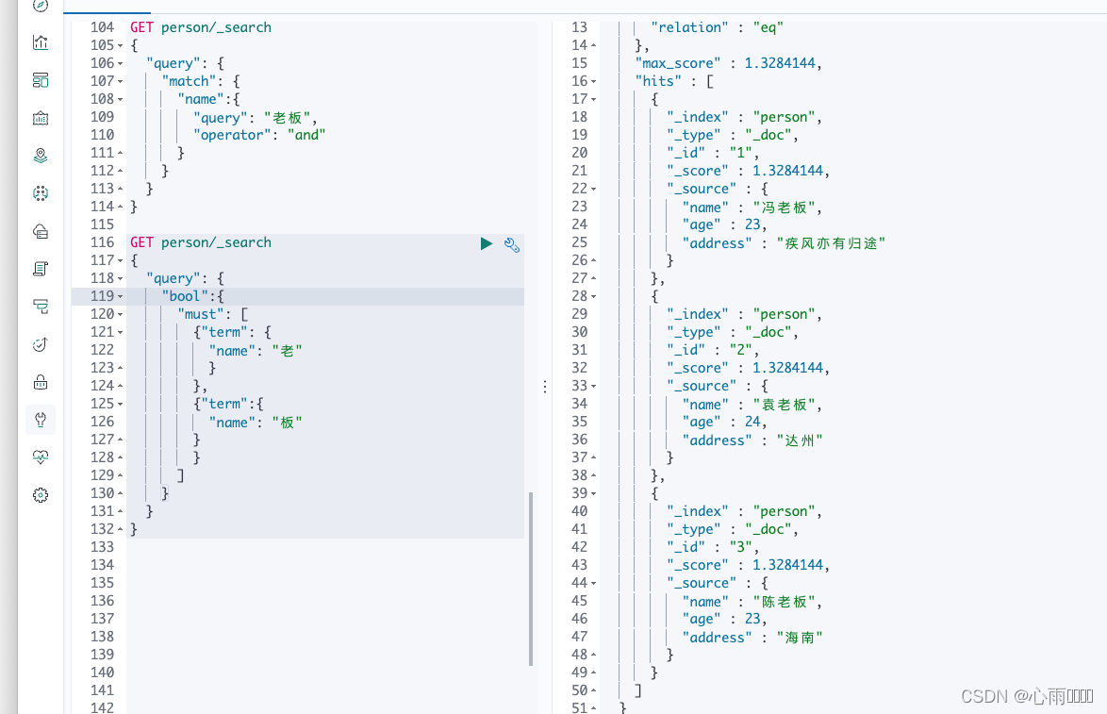The image size is (1107, 714).
Task: Run the request with green play button
Action: pyautogui.click(x=487, y=243)
